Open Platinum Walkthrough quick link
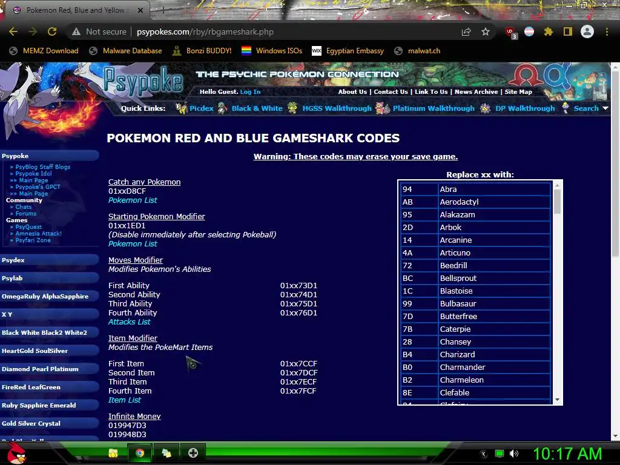Screen dimensions: 620x465 pyautogui.click(x=434, y=108)
